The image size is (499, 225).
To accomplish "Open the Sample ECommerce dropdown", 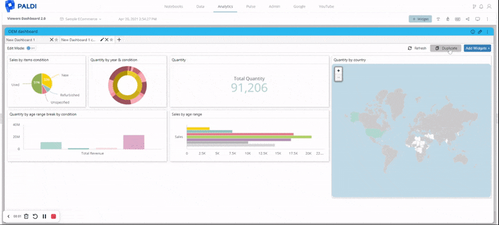I will coord(81,19).
